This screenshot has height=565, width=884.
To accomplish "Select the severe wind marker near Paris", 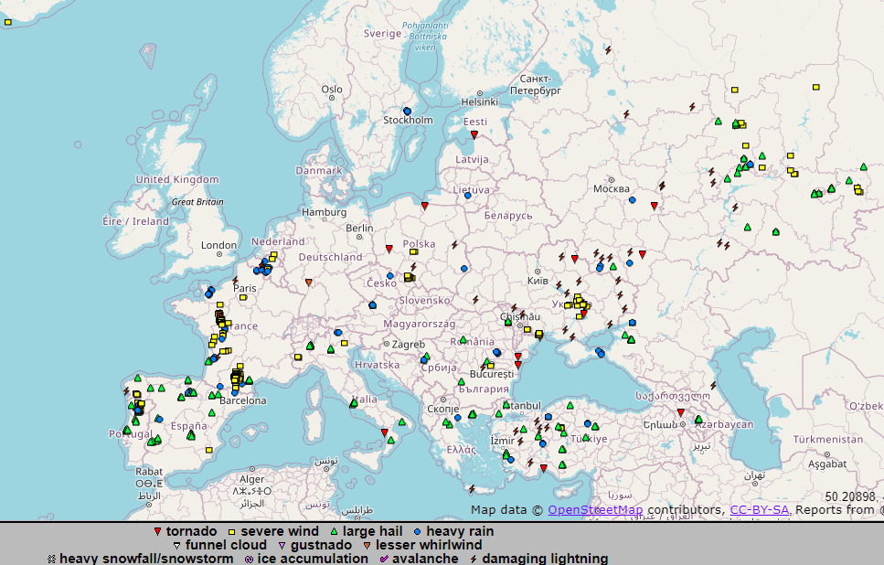I will pos(243,297).
